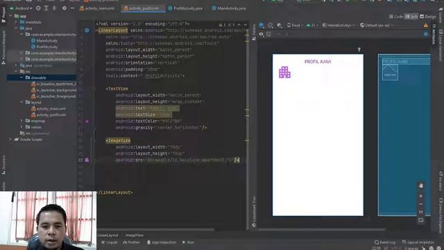Switch editor to Design view mode
Viewport: 444px width, 250px height.
(428, 17)
